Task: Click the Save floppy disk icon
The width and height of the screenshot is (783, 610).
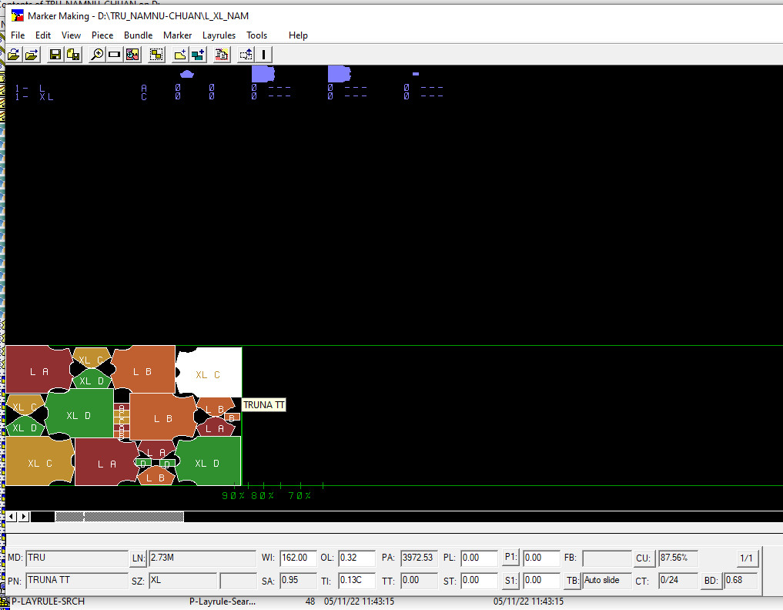Action: tap(55, 55)
